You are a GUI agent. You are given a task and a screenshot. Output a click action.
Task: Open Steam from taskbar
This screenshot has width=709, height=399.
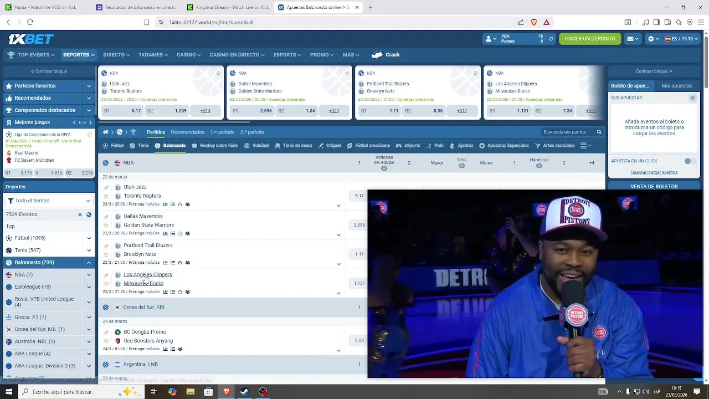pos(244,392)
